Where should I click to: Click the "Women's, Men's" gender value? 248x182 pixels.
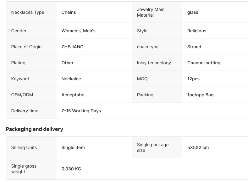(78, 31)
